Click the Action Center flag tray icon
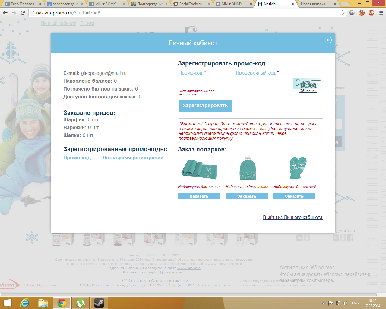 pyautogui.click(x=331, y=303)
